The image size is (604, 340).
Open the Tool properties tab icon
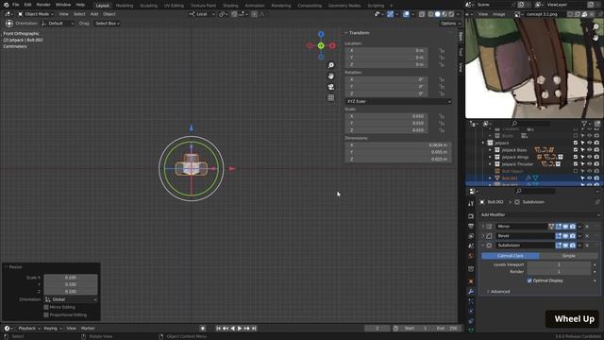pyautogui.click(x=471, y=203)
